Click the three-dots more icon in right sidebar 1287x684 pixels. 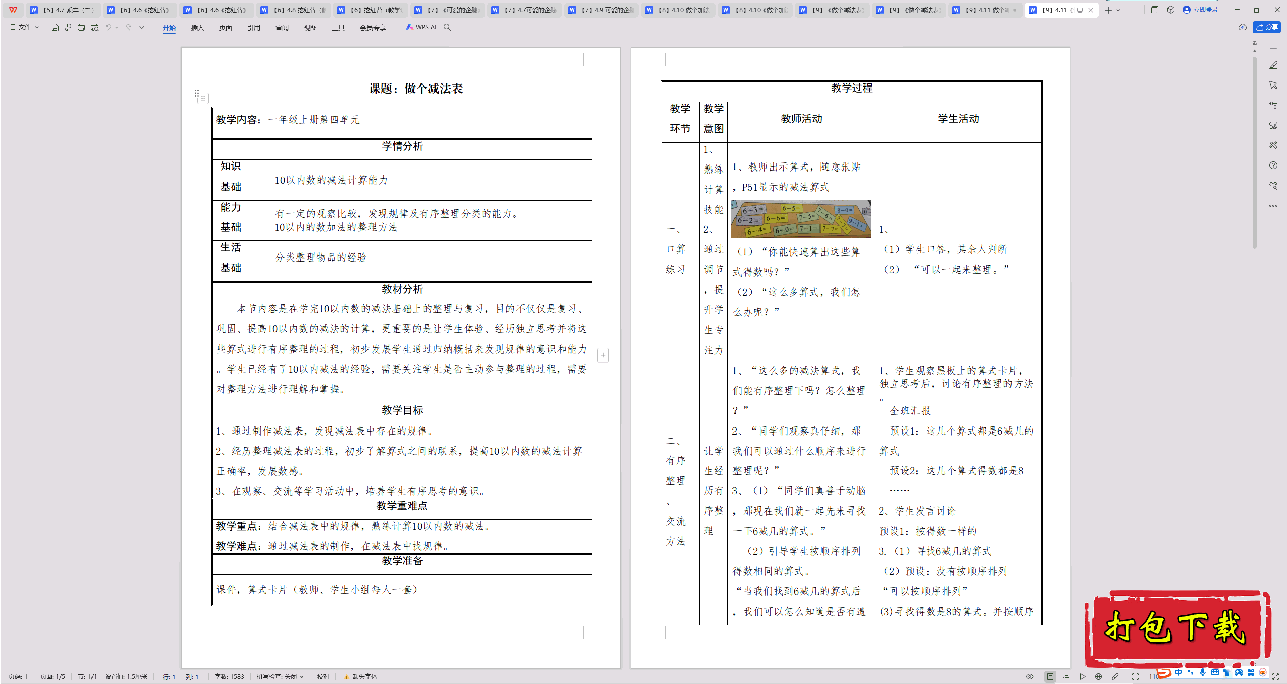click(x=1273, y=206)
